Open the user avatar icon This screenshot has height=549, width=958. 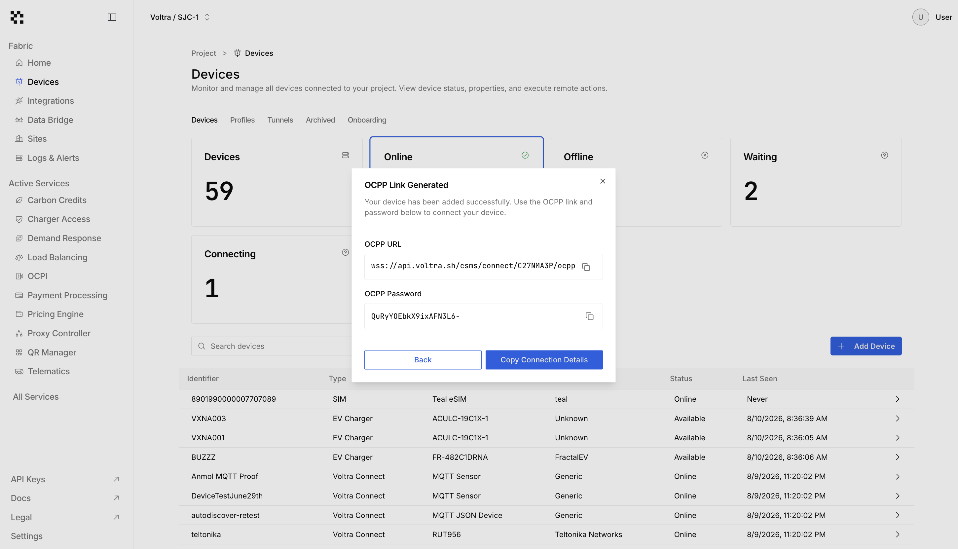(920, 17)
